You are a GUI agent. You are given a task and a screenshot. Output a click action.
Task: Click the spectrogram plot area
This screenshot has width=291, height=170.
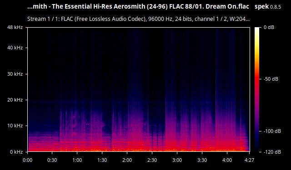coord(138,89)
